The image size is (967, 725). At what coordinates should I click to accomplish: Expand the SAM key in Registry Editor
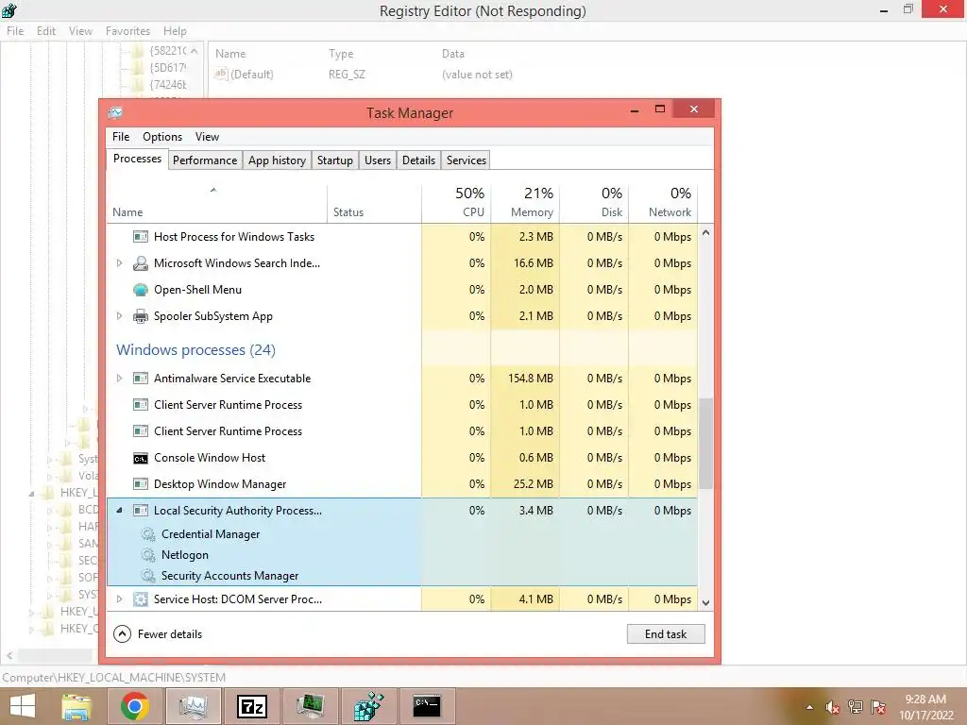[x=50, y=545]
